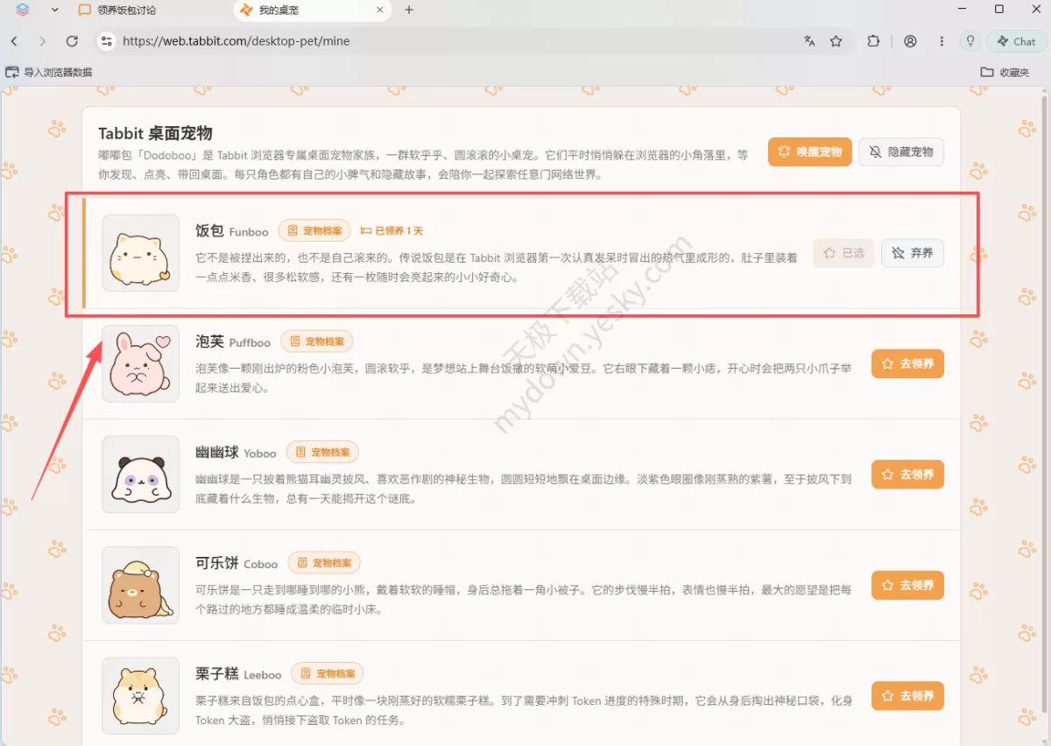Click the lightbulb icon in toolbar
The width and height of the screenshot is (1051, 746).
point(970,41)
